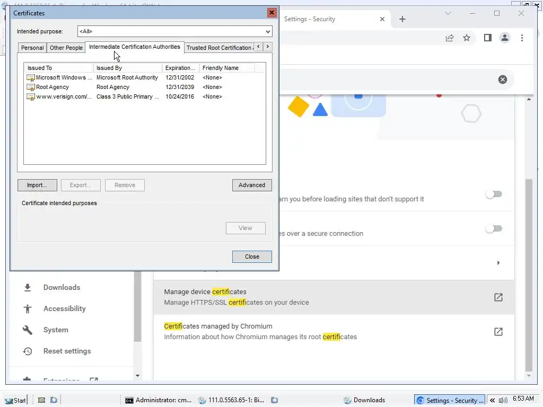The width and height of the screenshot is (543, 407).
Task: Click the Settings - Security taskbar item
Action: coord(450,400)
